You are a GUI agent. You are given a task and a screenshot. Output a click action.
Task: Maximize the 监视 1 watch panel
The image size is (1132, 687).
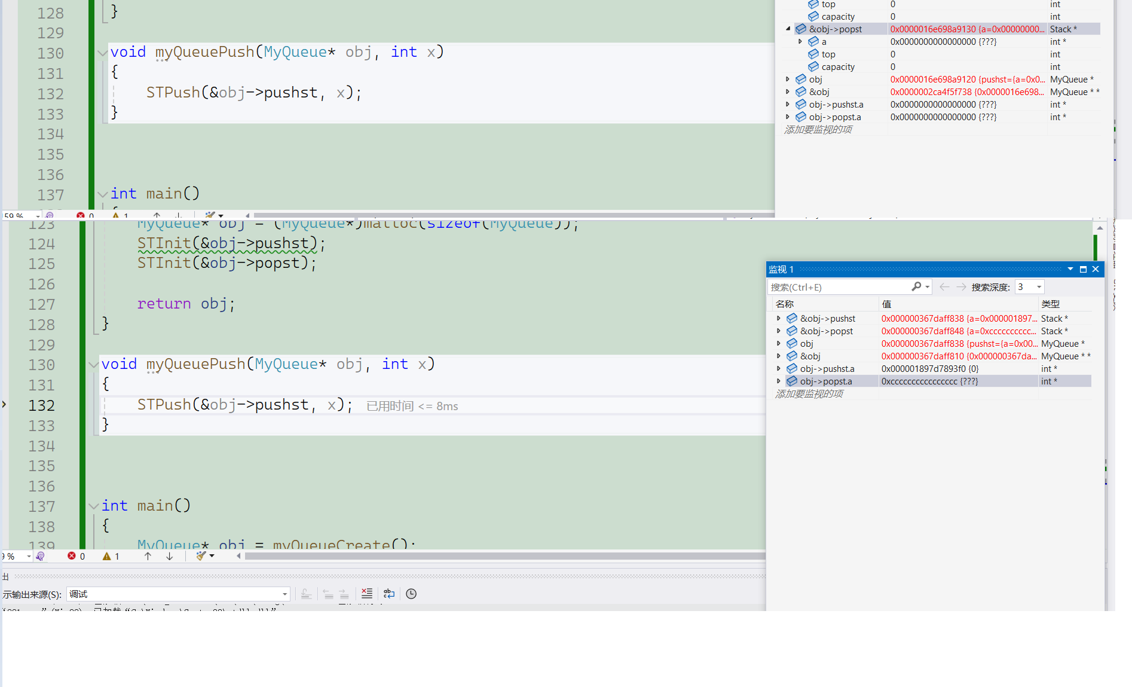point(1083,269)
